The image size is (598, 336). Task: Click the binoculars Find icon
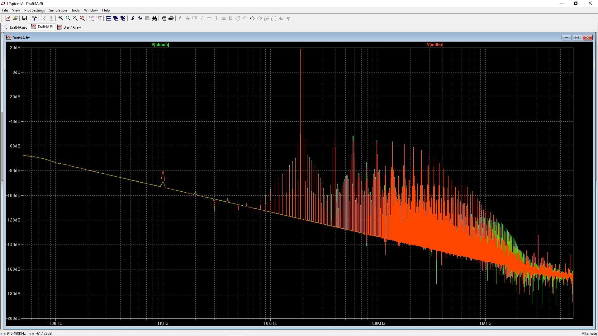(x=154, y=18)
